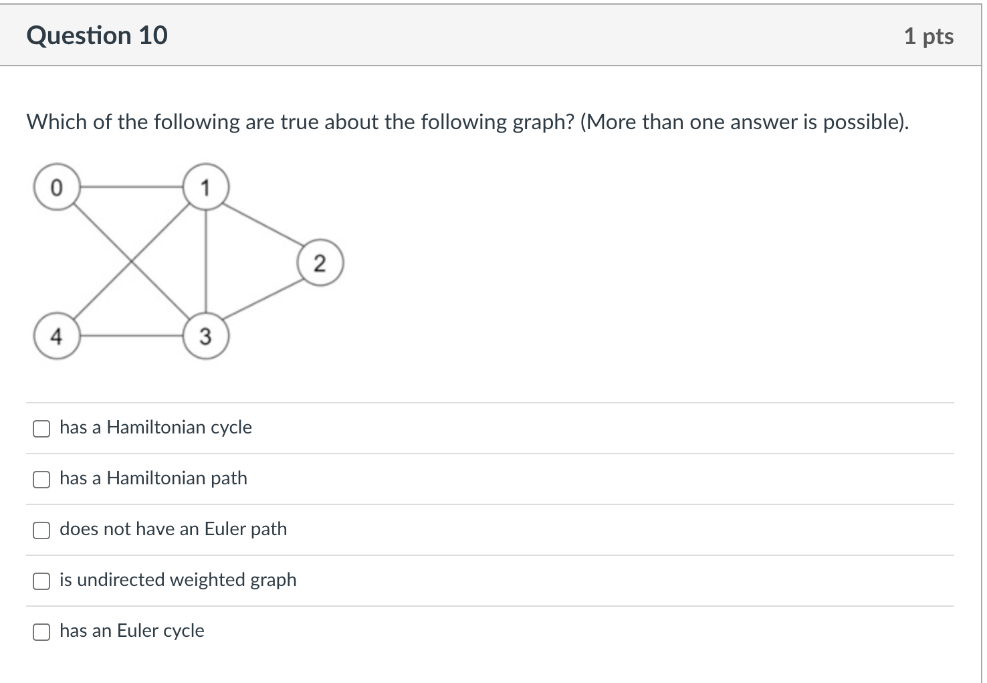Click the edge connecting nodes 3 and 2
This screenshot has width=987, height=683.
click(x=262, y=298)
